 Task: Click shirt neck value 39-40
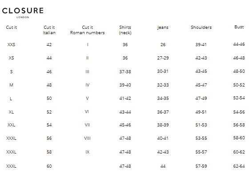(x=125, y=85)
